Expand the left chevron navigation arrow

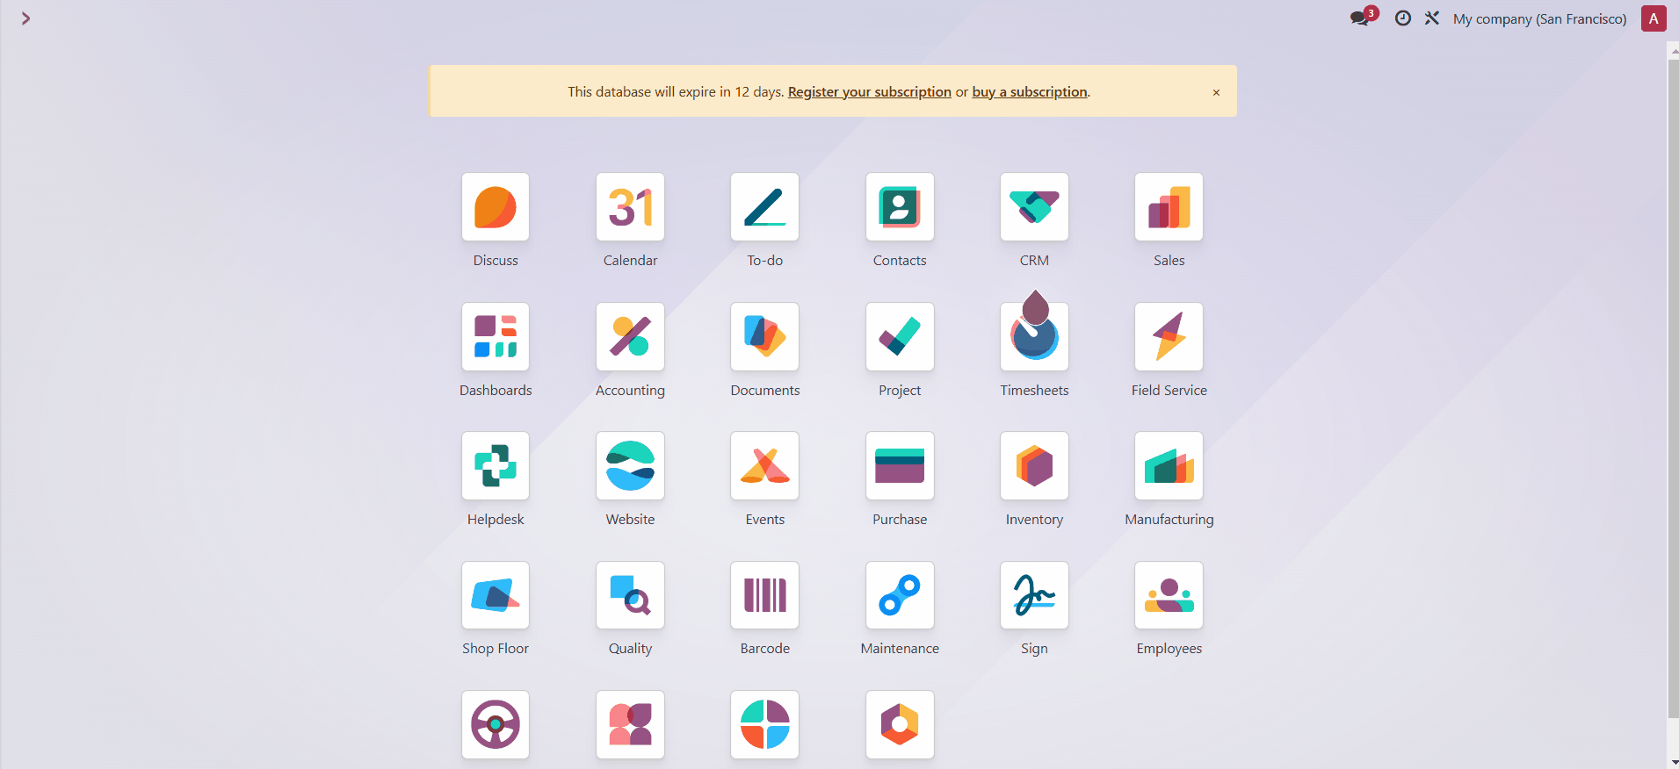point(25,18)
